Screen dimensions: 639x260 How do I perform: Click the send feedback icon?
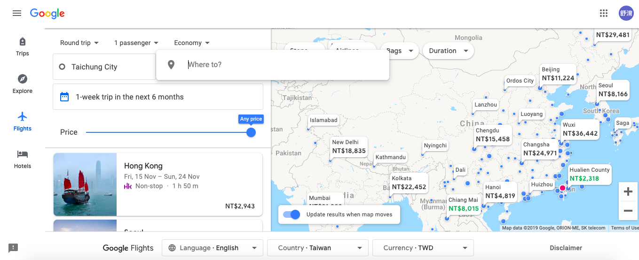(x=13, y=248)
